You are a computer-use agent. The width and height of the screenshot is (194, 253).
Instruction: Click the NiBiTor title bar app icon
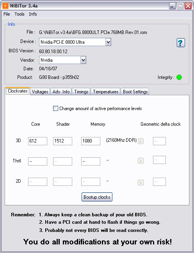point(5,6)
